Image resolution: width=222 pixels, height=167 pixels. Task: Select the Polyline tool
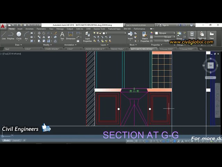[x=11, y=35]
